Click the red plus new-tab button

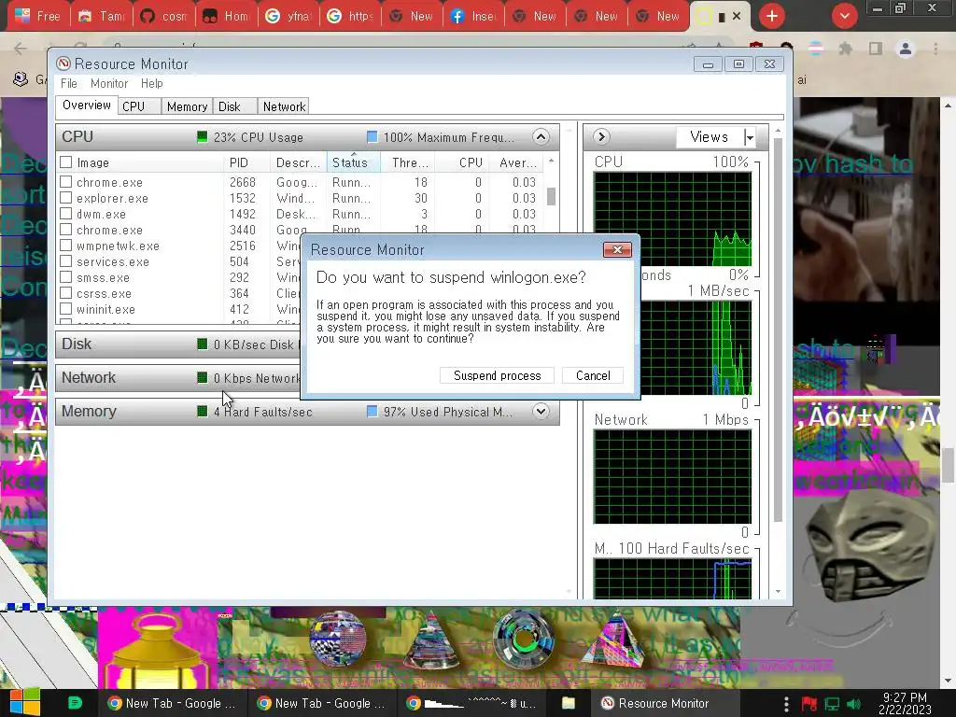[x=772, y=17]
